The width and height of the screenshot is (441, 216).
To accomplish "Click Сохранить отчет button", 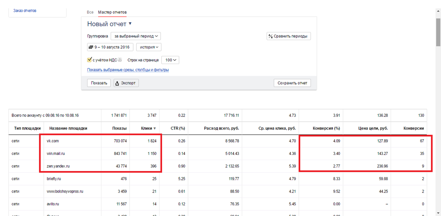I will tap(292, 83).
